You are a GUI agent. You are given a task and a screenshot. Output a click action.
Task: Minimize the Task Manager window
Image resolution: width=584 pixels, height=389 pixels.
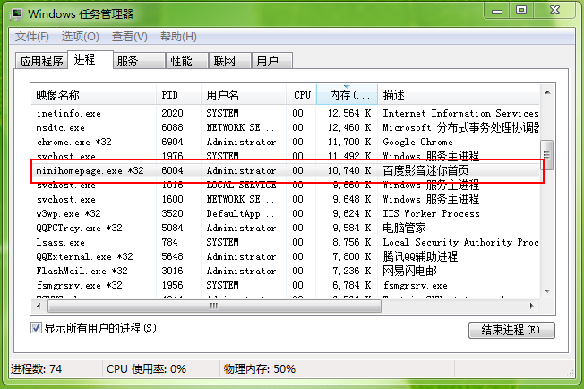click(497, 10)
